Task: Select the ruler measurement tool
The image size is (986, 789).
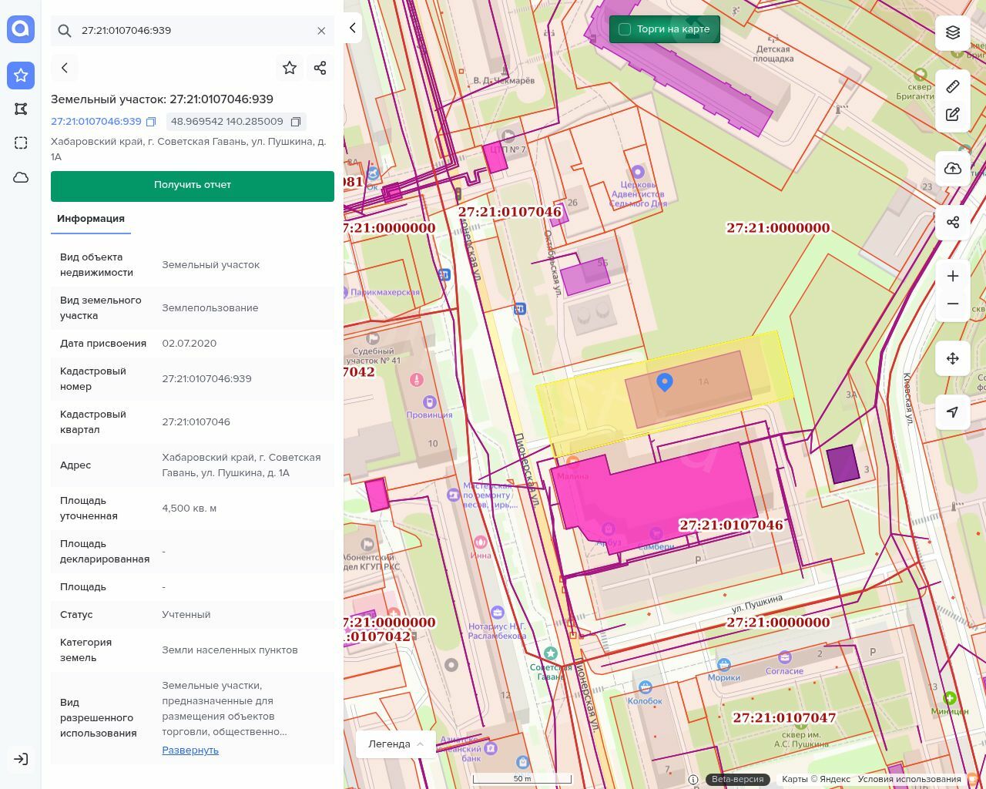Action: (953, 86)
